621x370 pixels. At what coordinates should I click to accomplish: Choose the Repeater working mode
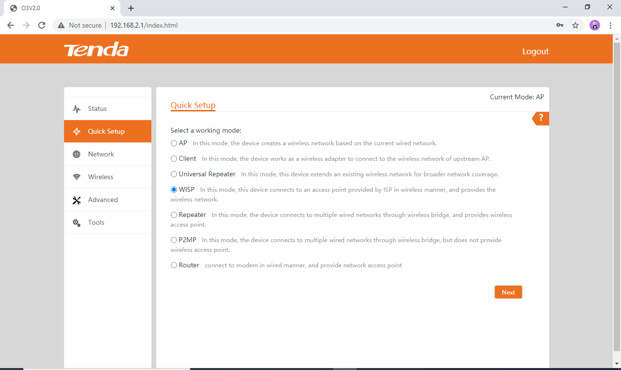(x=174, y=215)
